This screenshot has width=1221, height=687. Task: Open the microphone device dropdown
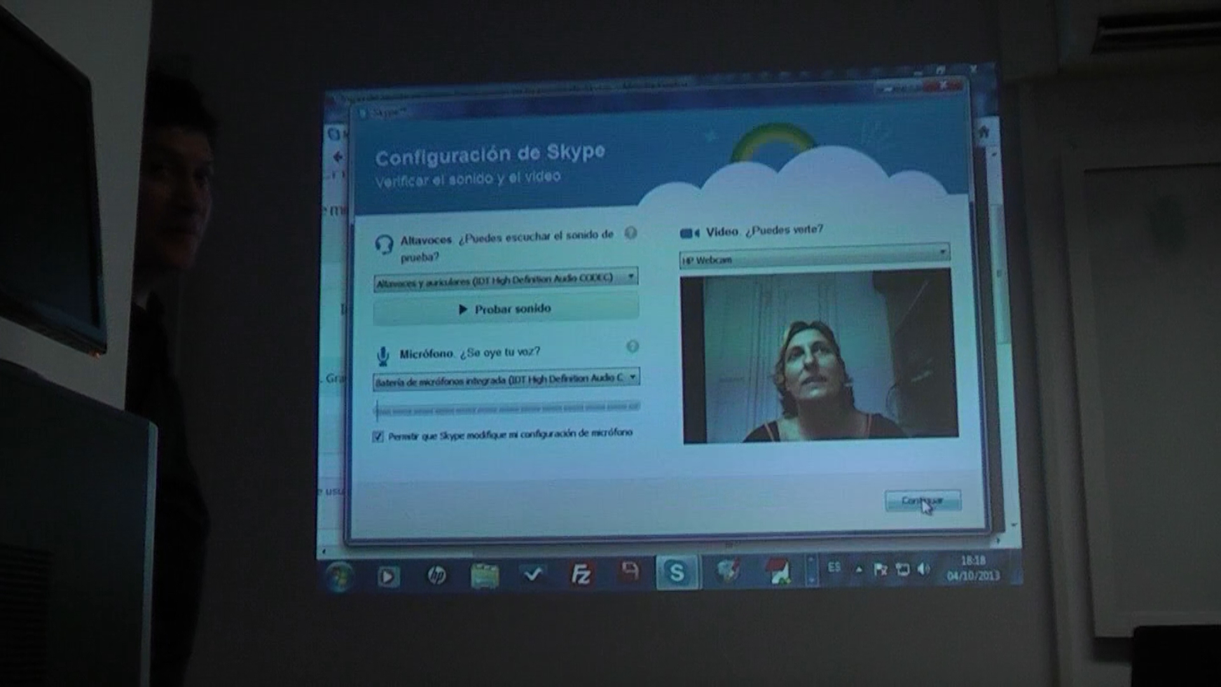click(506, 380)
